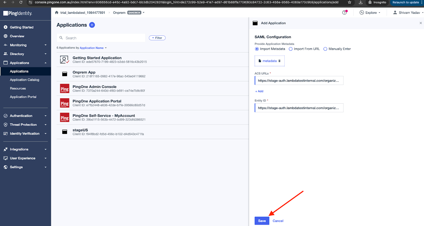Click the Onprem App window icon

coord(65,74)
